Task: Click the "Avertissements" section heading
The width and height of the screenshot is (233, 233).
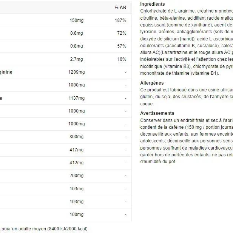Action: 157,113
